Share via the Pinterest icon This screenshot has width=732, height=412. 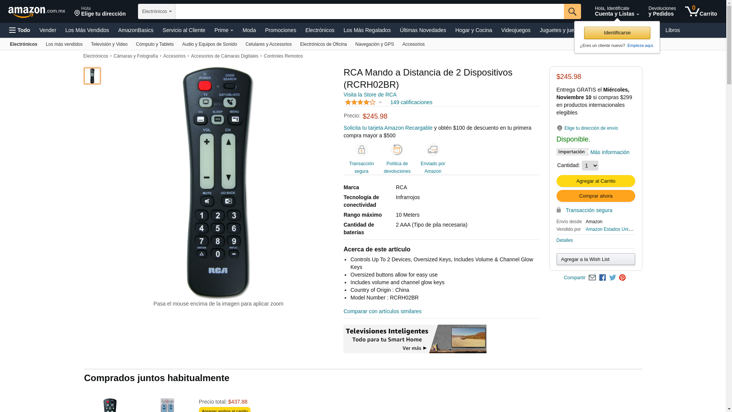622,278
